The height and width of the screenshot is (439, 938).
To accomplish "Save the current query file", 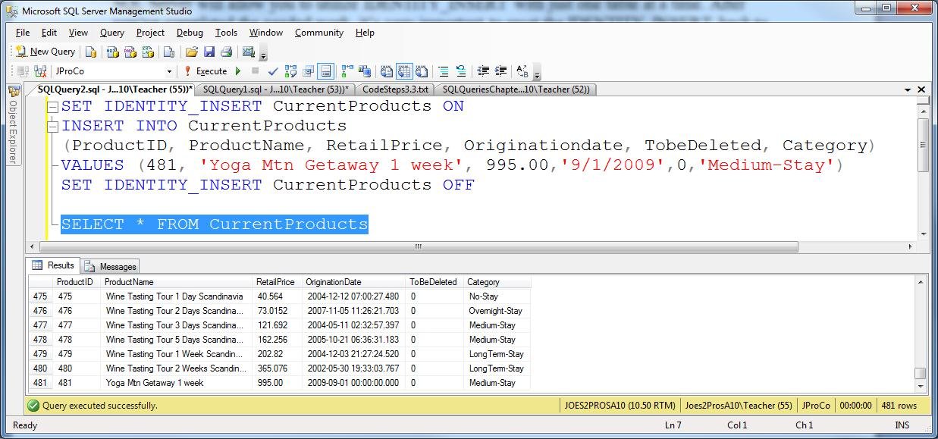I will pyautogui.click(x=209, y=52).
